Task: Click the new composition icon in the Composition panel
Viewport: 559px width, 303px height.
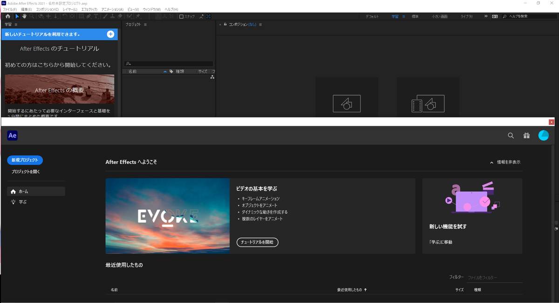Action: [347, 103]
